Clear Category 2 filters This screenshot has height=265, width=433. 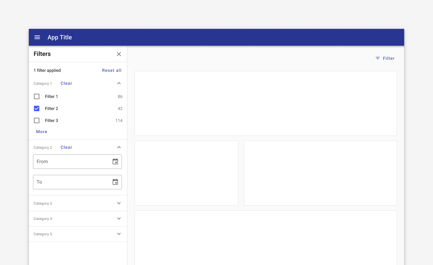66,147
